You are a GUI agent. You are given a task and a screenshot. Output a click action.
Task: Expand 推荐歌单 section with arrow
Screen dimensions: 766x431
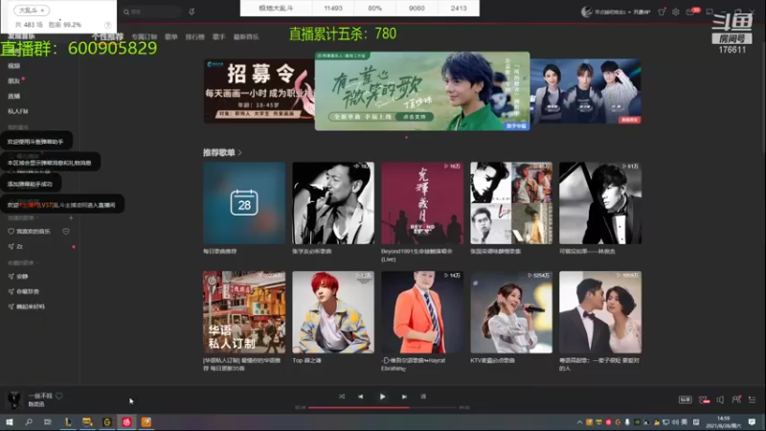240,152
